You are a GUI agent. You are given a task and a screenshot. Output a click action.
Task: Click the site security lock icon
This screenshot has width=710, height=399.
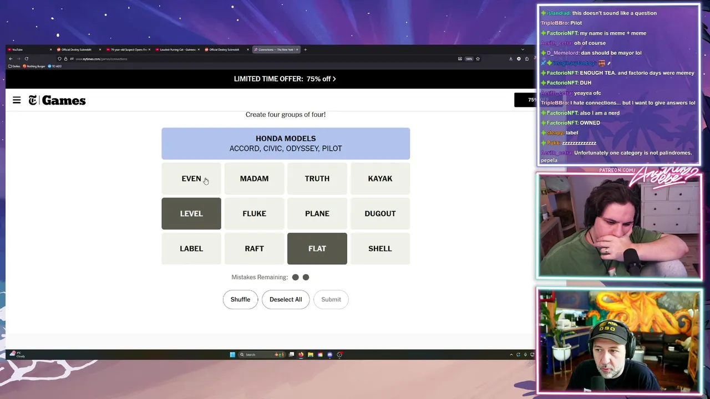point(65,59)
